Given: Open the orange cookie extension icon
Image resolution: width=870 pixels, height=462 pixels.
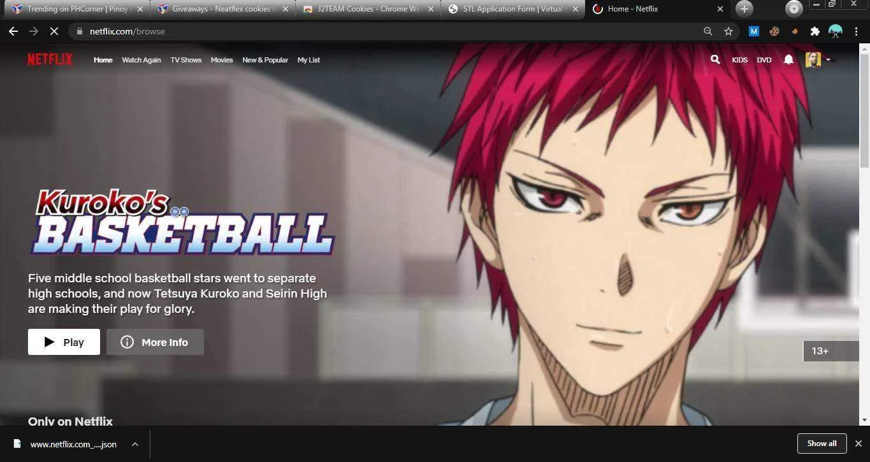Looking at the screenshot, I should [x=795, y=31].
